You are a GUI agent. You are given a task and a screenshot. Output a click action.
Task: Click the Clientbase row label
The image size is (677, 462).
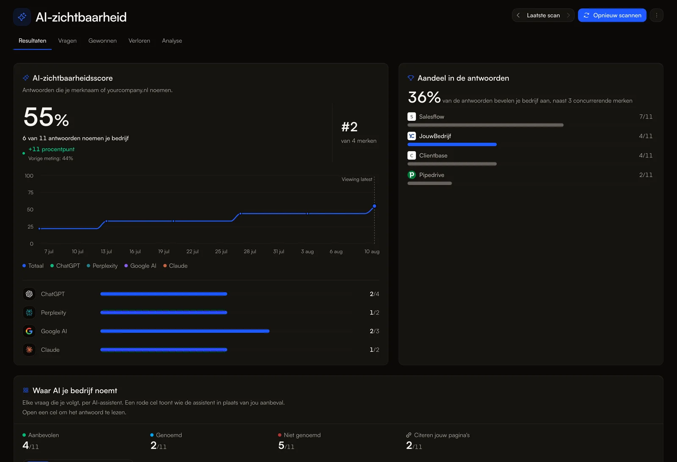tap(433, 155)
